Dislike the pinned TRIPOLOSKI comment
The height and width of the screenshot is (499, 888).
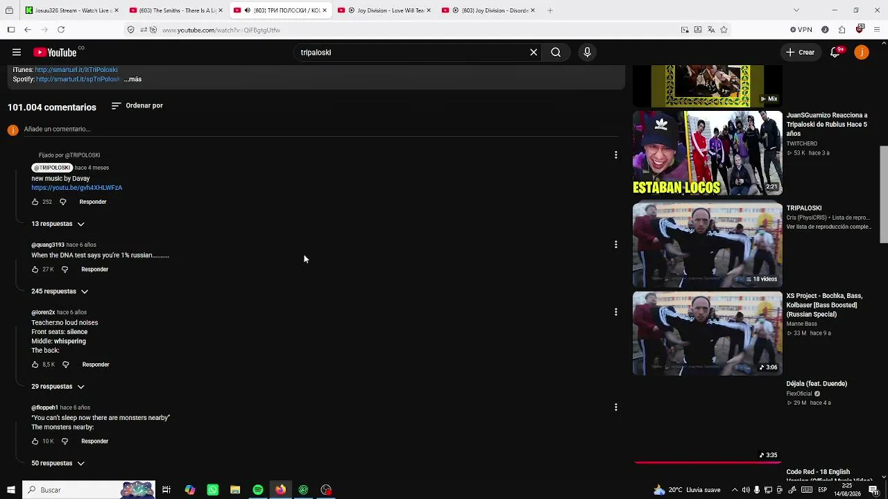point(62,202)
